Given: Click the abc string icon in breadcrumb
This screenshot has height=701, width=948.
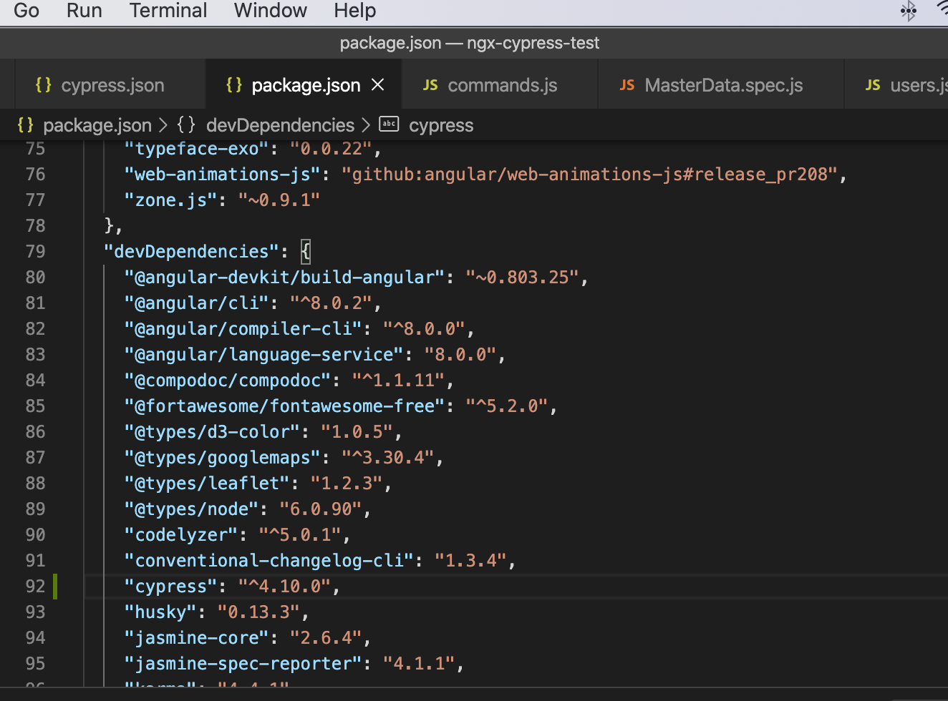Looking at the screenshot, I should (x=389, y=124).
